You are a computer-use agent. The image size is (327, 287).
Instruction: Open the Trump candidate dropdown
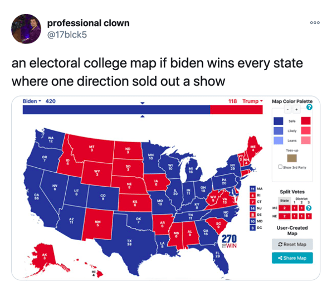point(252,101)
